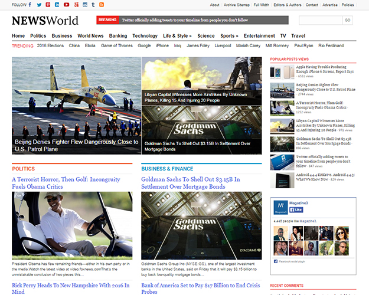This screenshot has height=295, width=369.
Task: Open Politics in main navigation
Action: coord(38,36)
